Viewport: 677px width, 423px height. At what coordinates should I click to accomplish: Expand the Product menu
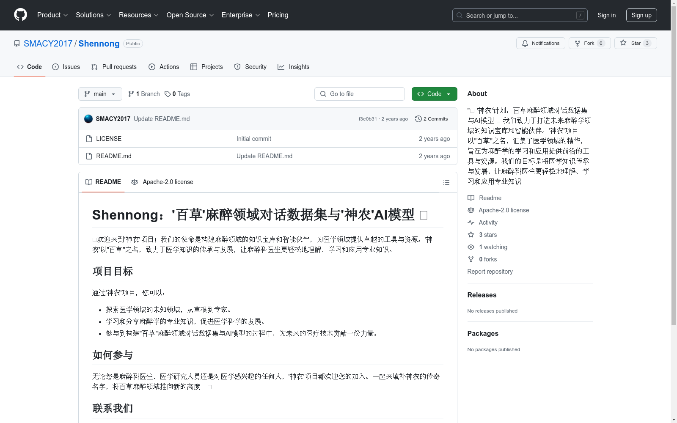(52, 15)
